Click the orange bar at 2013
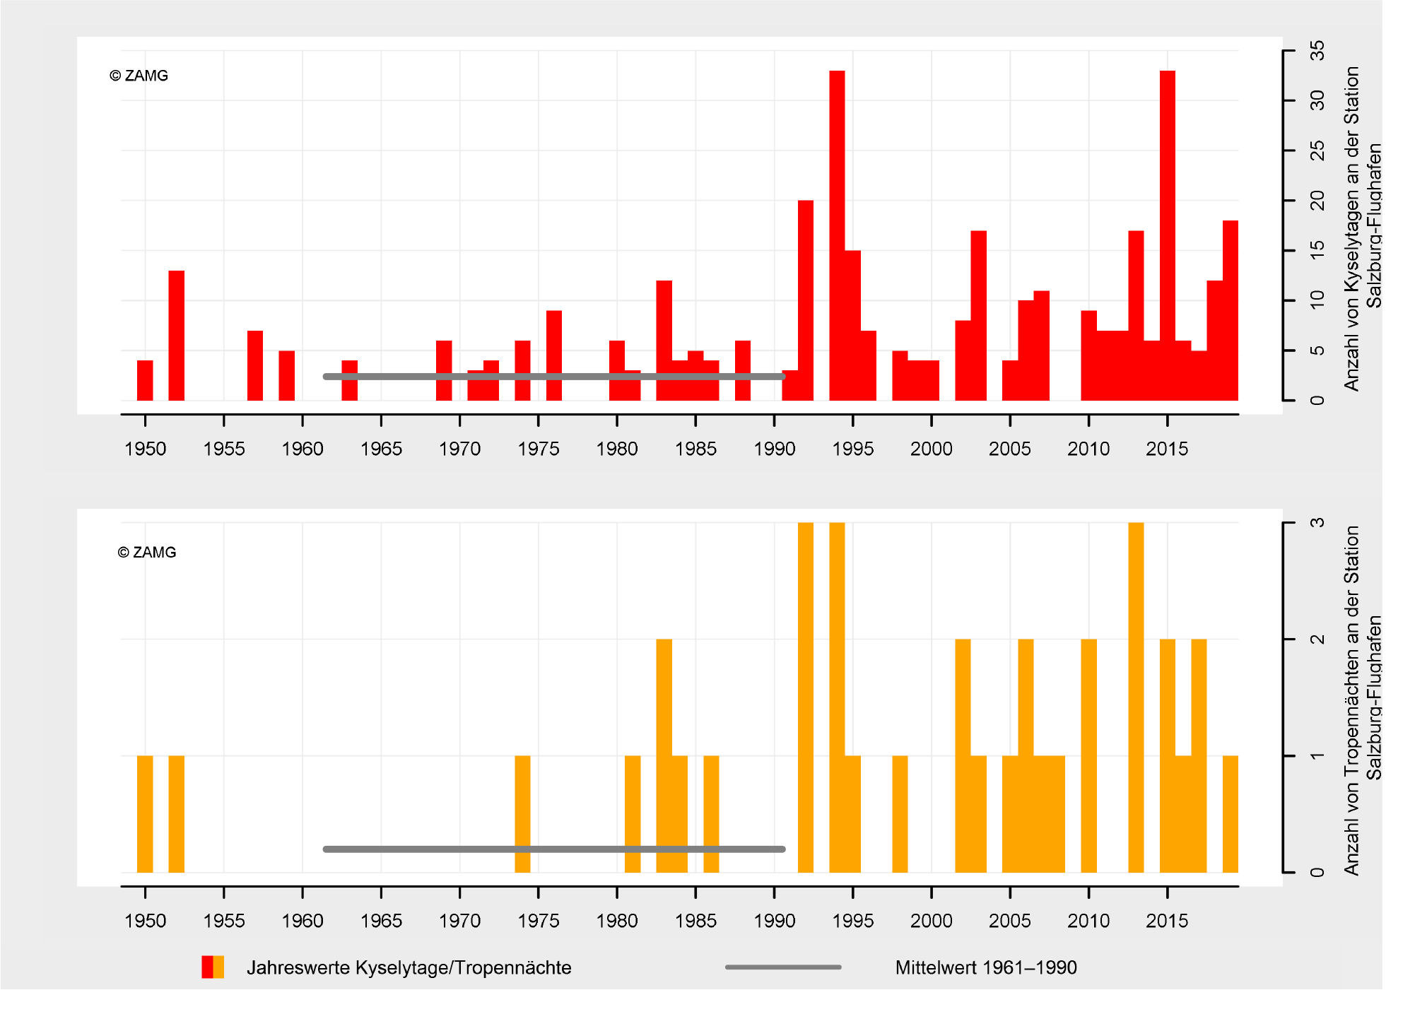This screenshot has width=1427, height=1031. coord(1136,696)
